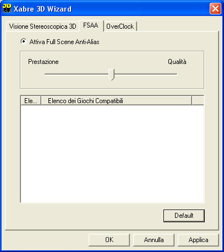
Task: Select the FSAA tab
Action: 91,25
